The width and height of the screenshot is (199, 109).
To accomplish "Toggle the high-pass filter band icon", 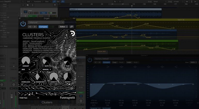I will [x=94, y=67].
